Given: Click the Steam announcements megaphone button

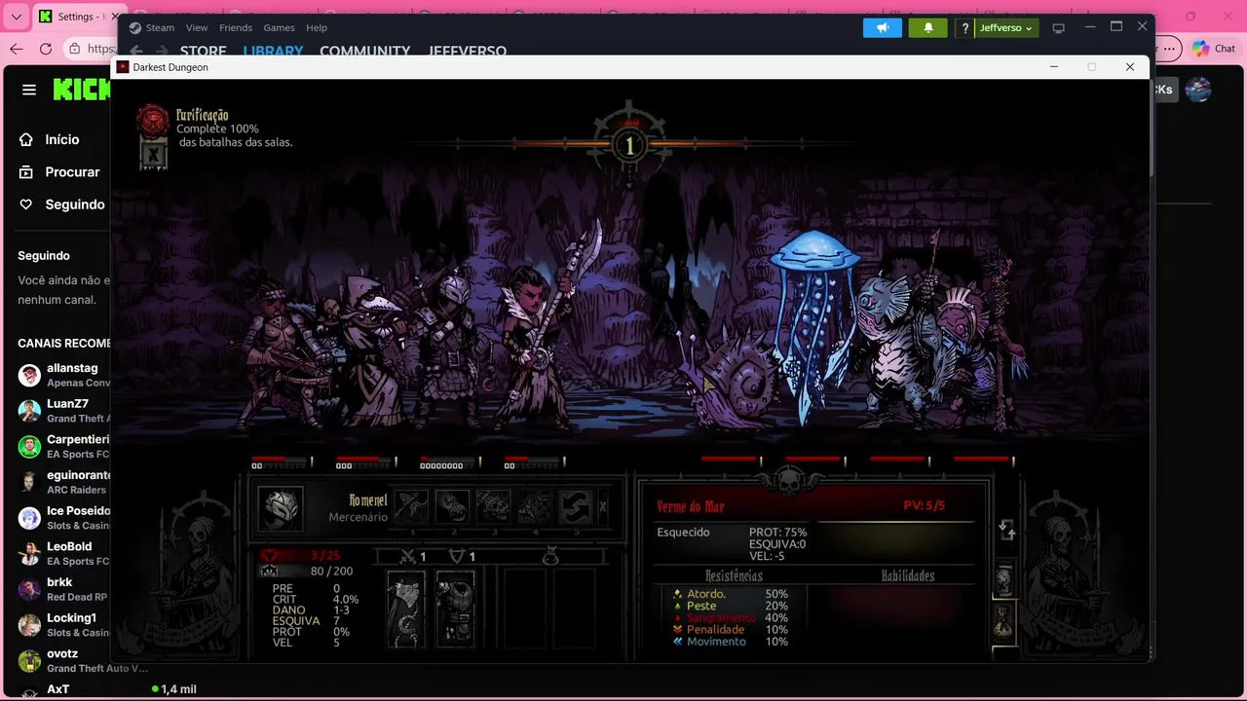Looking at the screenshot, I should tap(883, 27).
